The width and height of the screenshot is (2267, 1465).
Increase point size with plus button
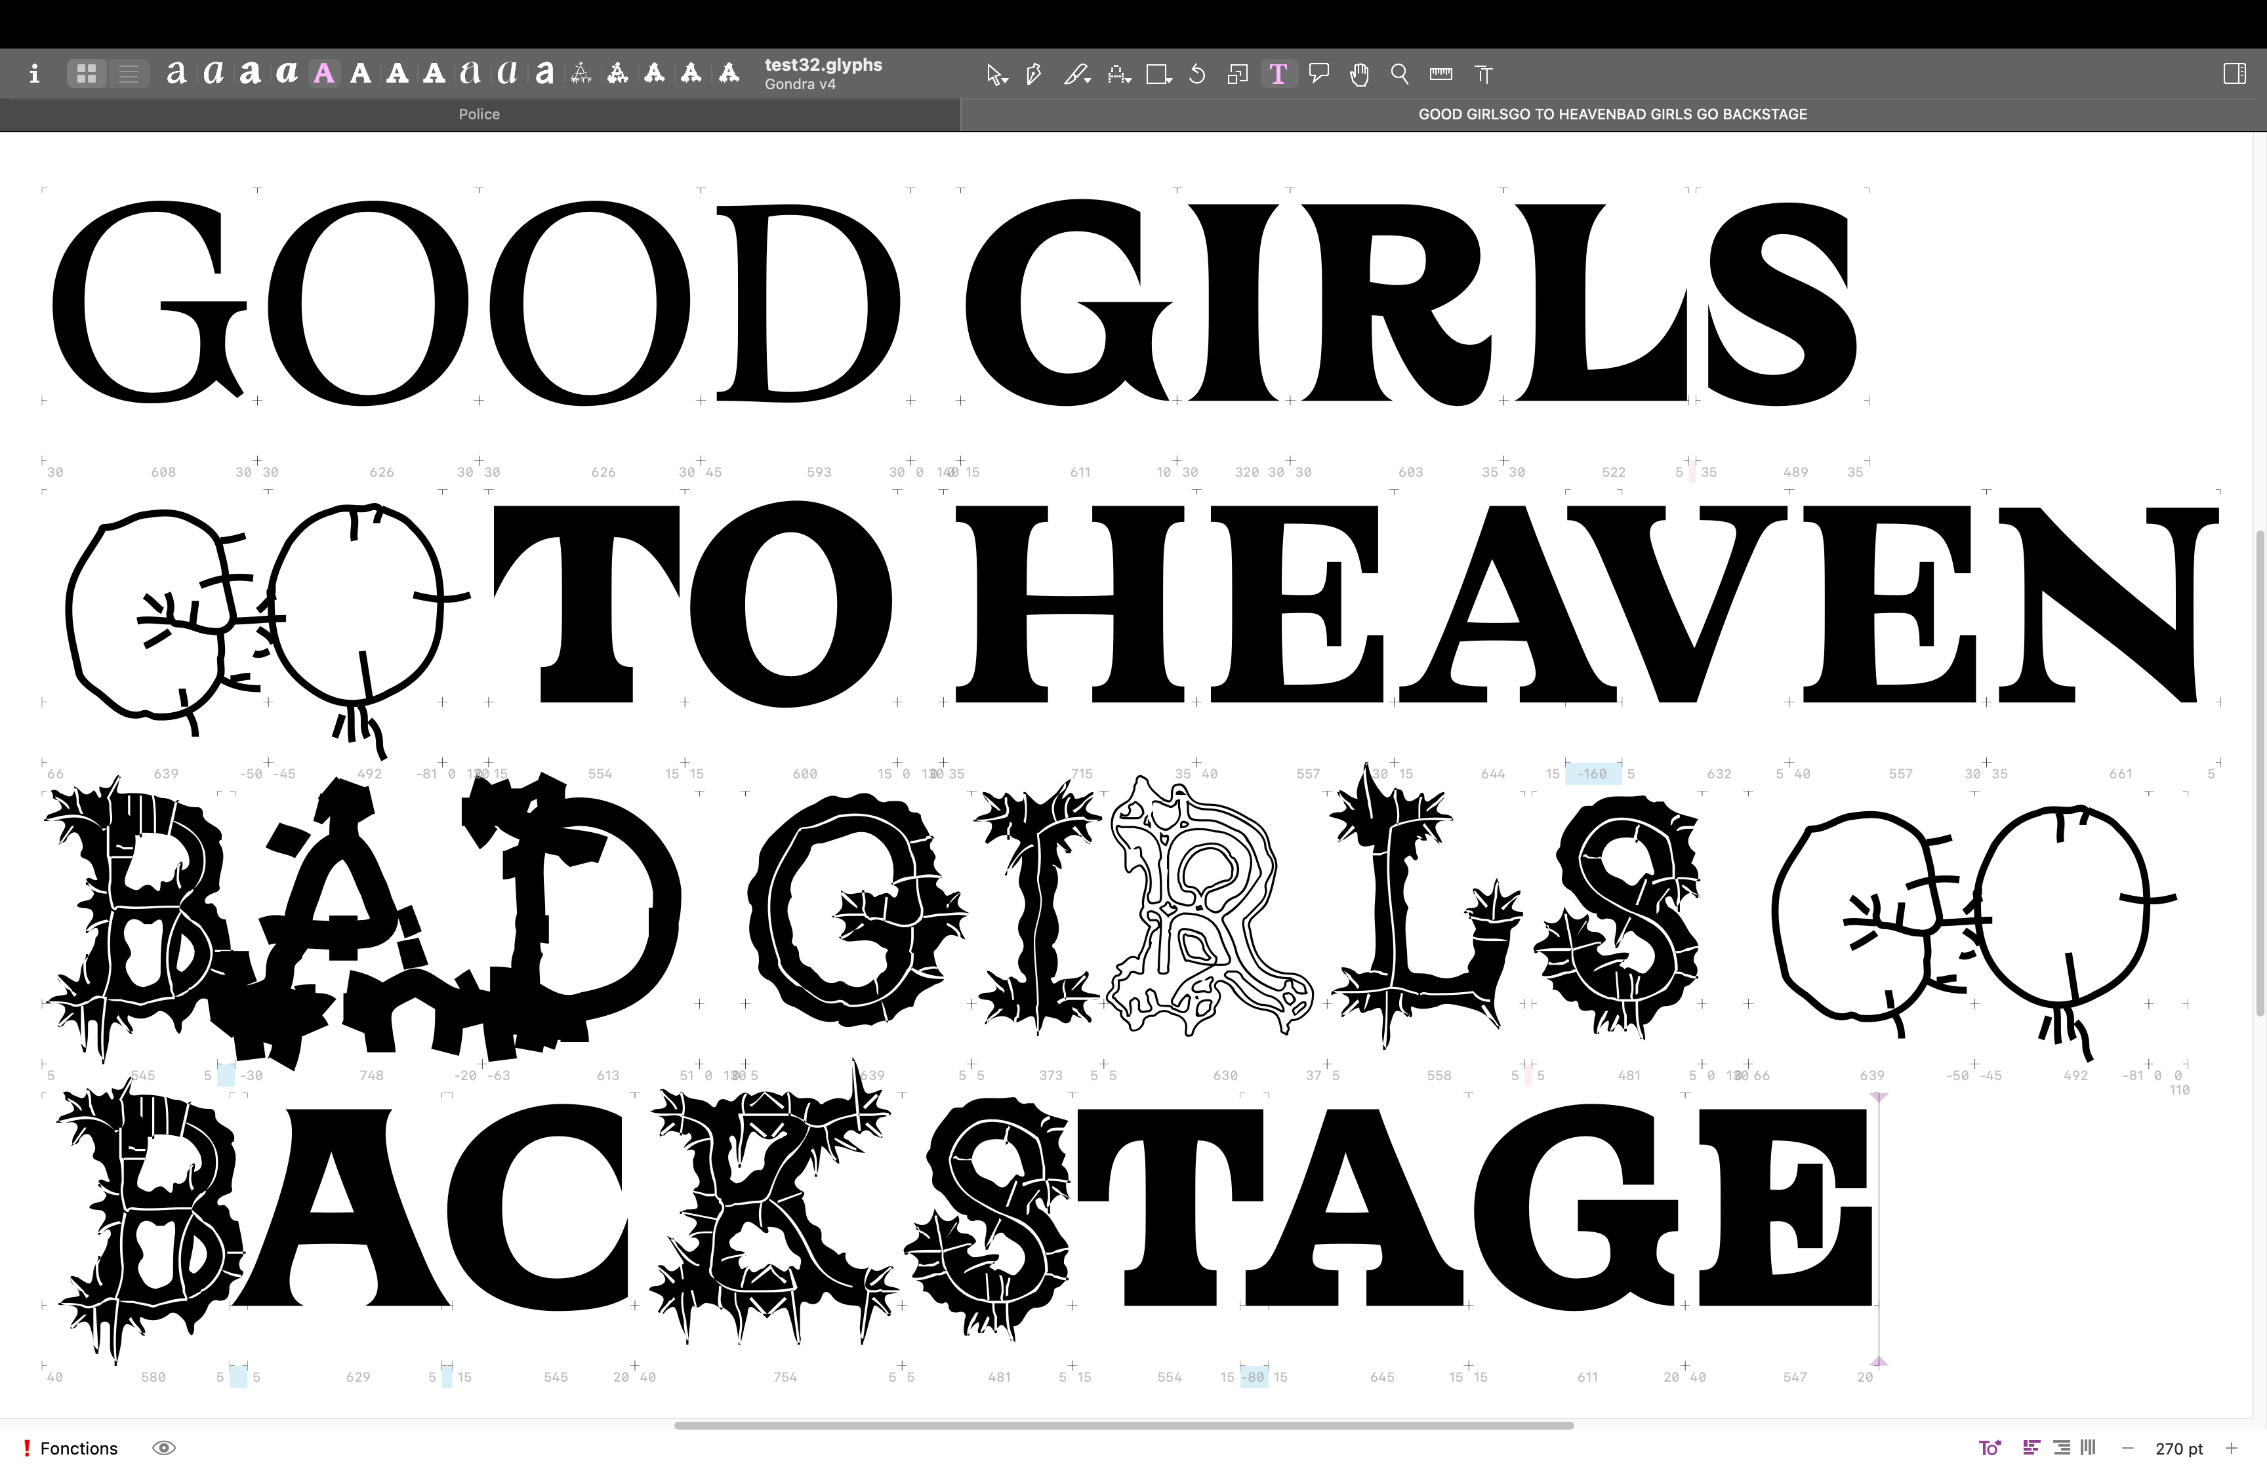tap(2232, 1448)
